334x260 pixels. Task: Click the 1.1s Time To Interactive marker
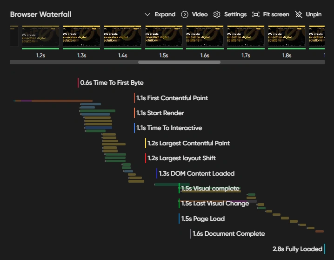click(168, 128)
